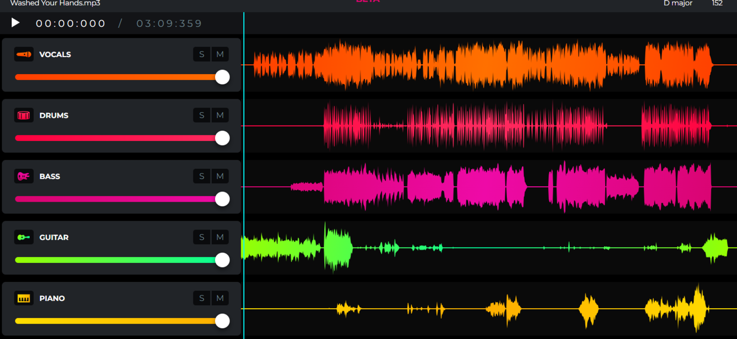Viewport: 737px width, 339px height.
Task: Click the D major key label
Action: click(678, 3)
